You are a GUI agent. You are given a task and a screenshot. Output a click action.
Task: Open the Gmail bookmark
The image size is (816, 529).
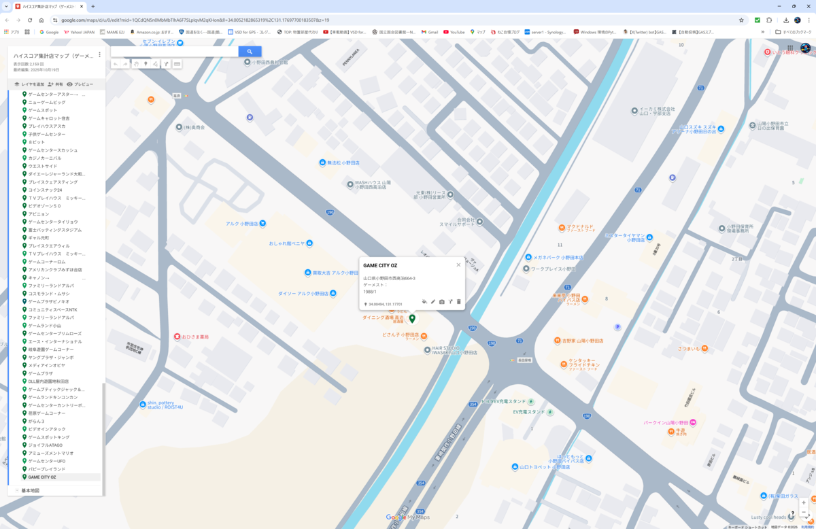click(430, 31)
